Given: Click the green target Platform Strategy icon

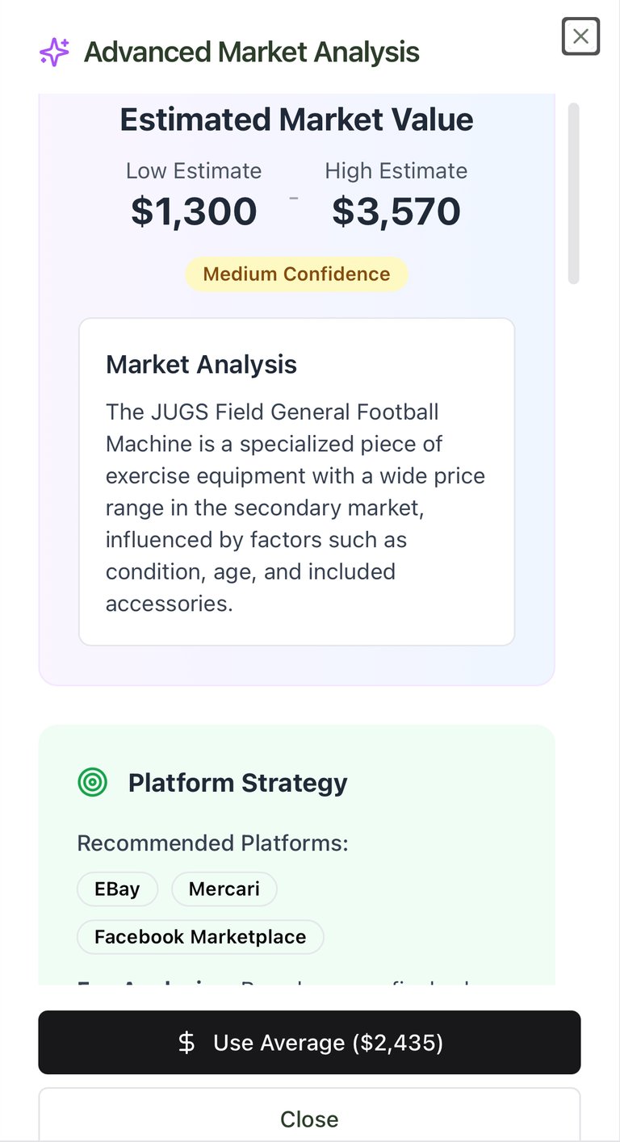Looking at the screenshot, I should pos(93,782).
